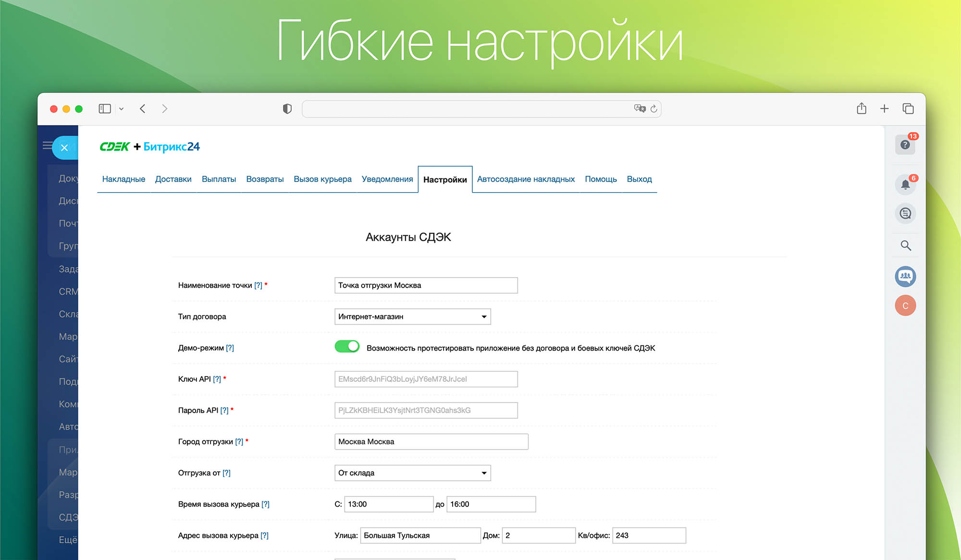Viewport: 961px width, 560px height.
Task: Expand the Отгрузка от dropdown
Action: pyautogui.click(x=412, y=473)
